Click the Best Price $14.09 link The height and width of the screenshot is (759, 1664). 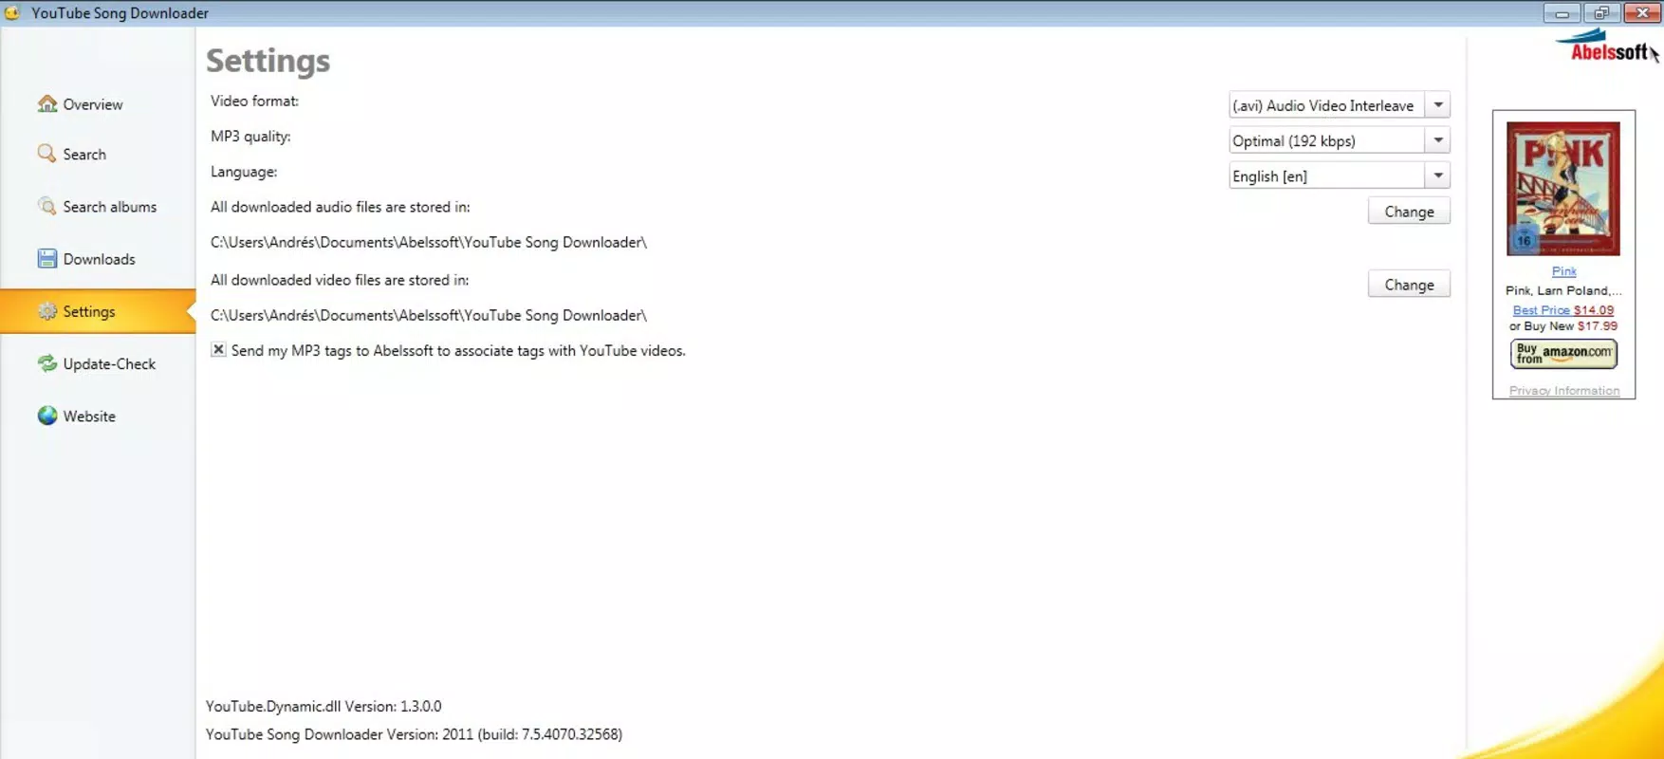coord(1562,310)
